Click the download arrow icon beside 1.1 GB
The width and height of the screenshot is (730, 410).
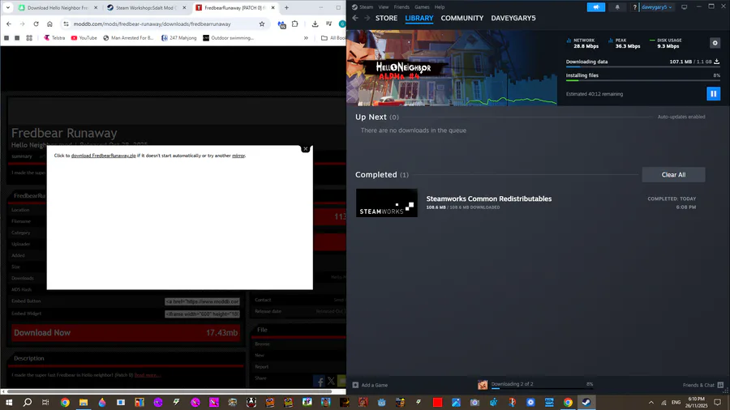click(716, 62)
